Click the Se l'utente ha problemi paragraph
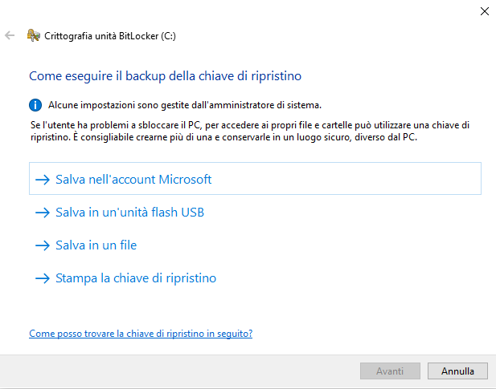The height and width of the screenshot is (389, 496). tap(250, 131)
